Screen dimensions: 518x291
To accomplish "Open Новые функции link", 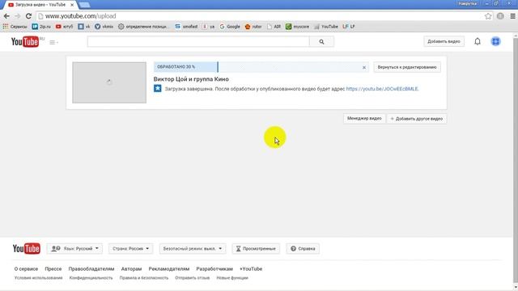I will point(232,278).
